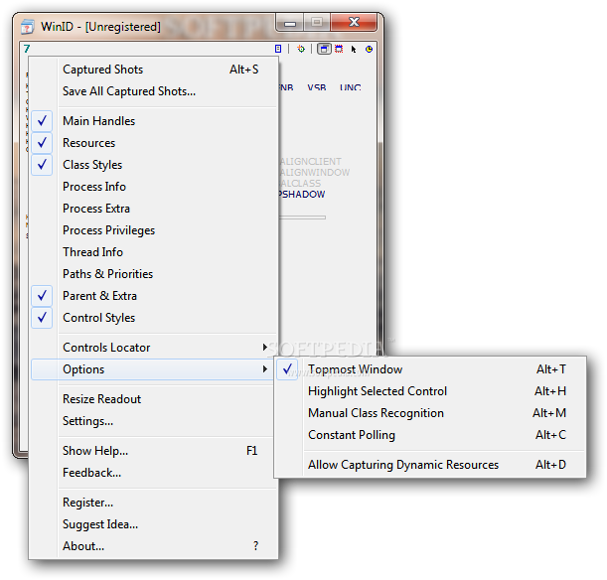The image size is (607, 580).
Task: Click the ALIGNWINDOW class style text
Action: (315, 172)
